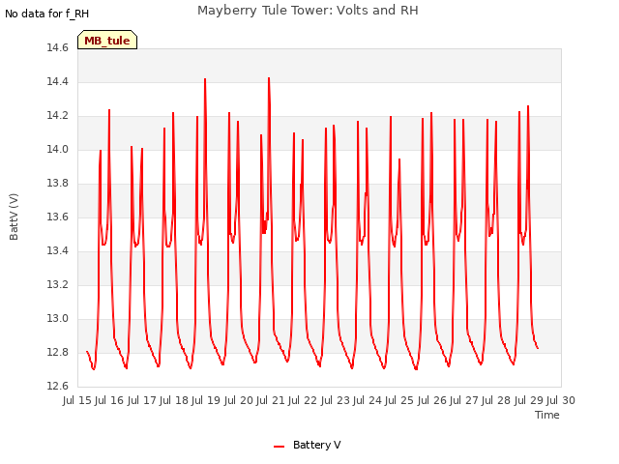This screenshot has height=464, width=619.
Task: Click the 'Jul 29' x-axis date label
Action: pyautogui.click(x=529, y=400)
